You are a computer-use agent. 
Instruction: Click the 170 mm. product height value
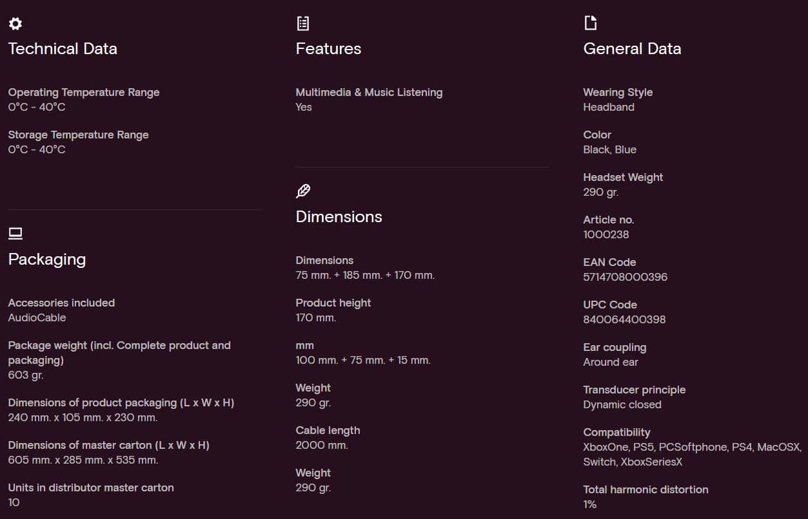point(316,317)
